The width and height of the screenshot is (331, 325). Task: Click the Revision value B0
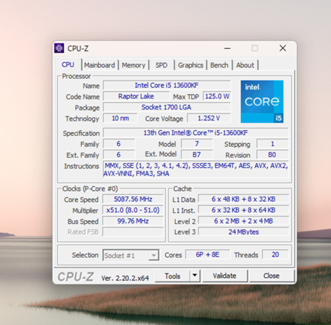point(273,154)
